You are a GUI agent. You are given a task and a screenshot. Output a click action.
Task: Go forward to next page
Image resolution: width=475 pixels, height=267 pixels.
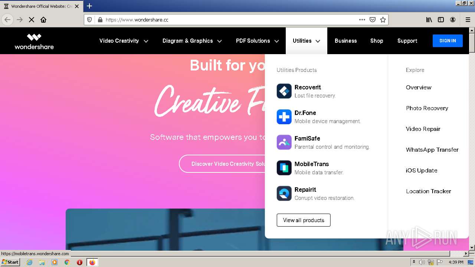[x=20, y=20]
